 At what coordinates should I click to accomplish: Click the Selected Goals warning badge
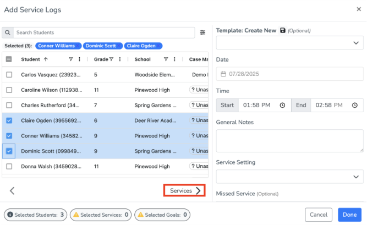pos(162,215)
